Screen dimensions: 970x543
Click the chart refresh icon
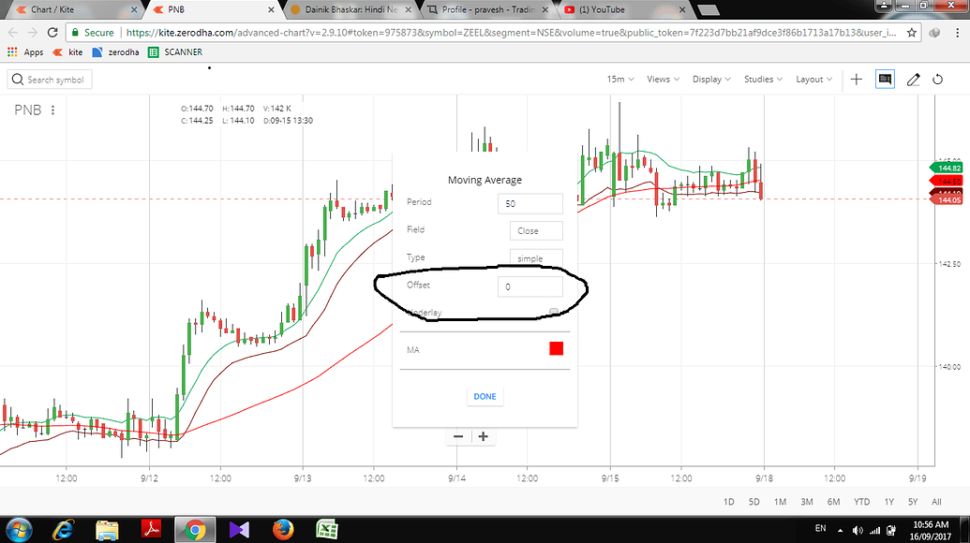point(939,80)
